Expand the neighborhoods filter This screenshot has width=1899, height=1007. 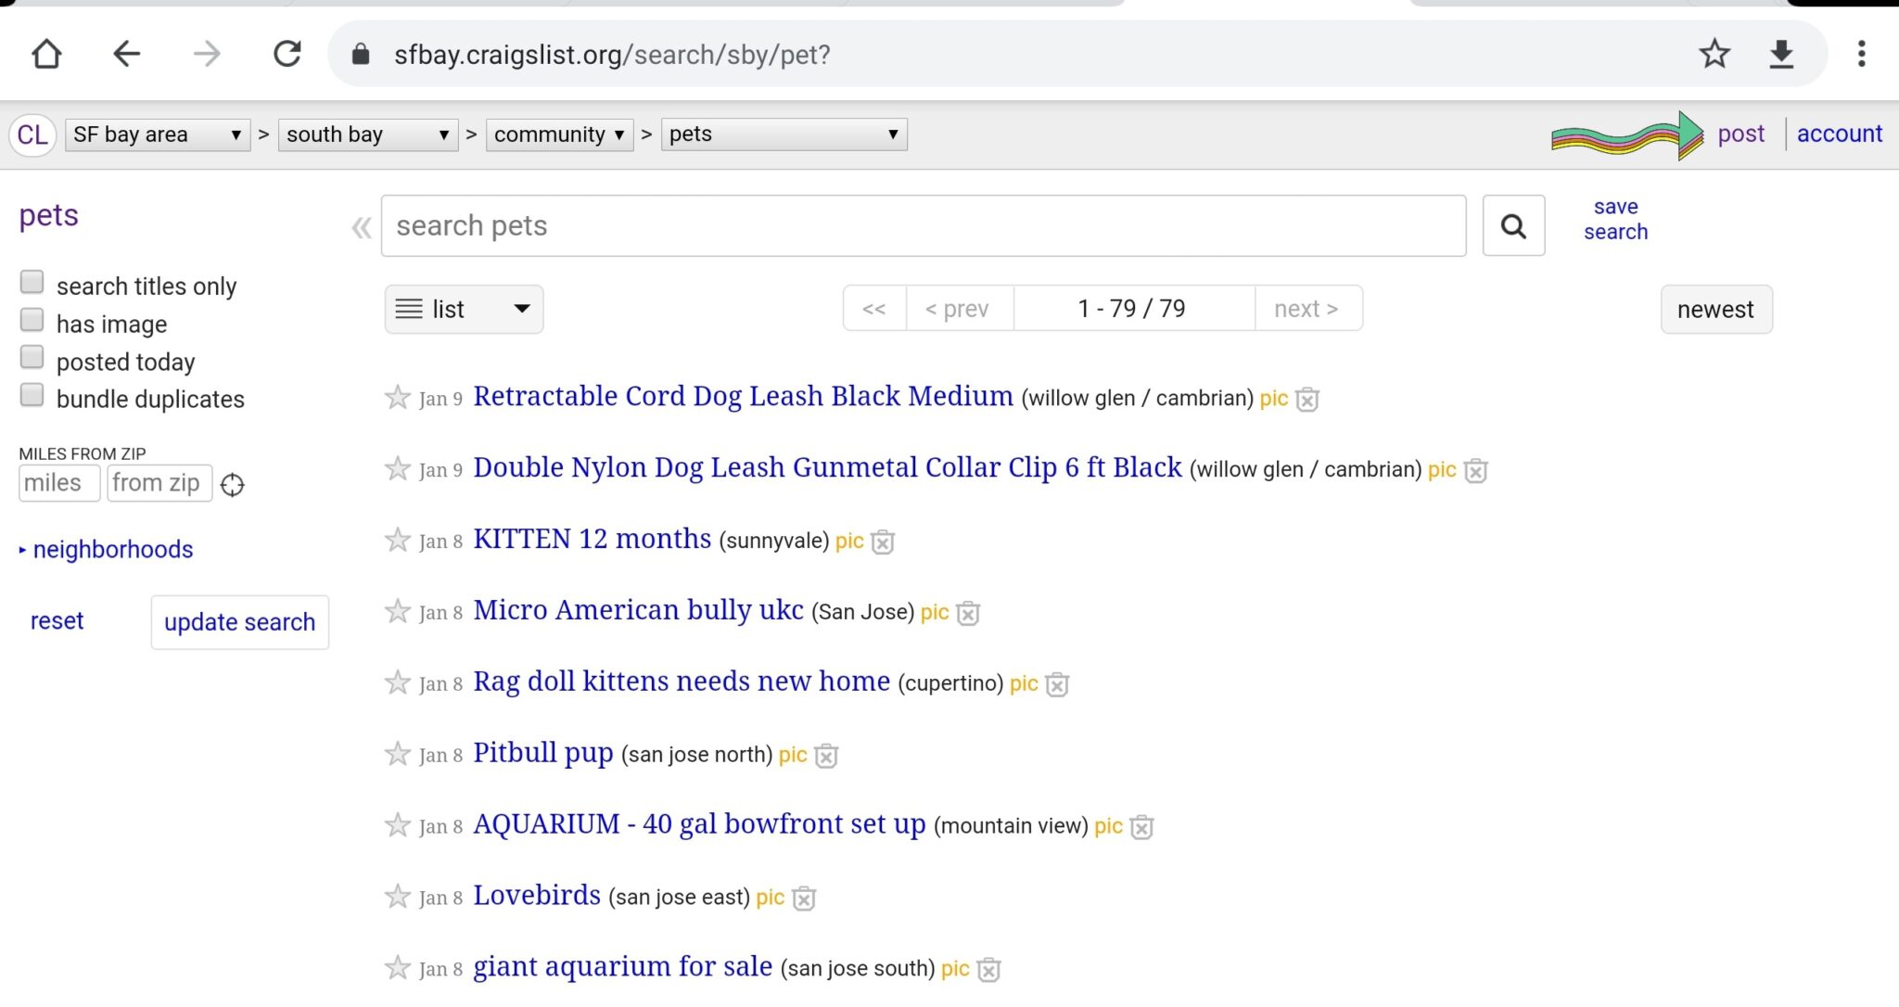click(106, 549)
